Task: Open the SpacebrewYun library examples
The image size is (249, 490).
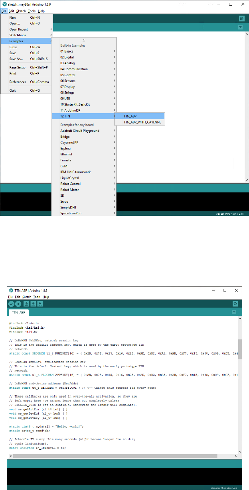Action: click(x=83, y=213)
